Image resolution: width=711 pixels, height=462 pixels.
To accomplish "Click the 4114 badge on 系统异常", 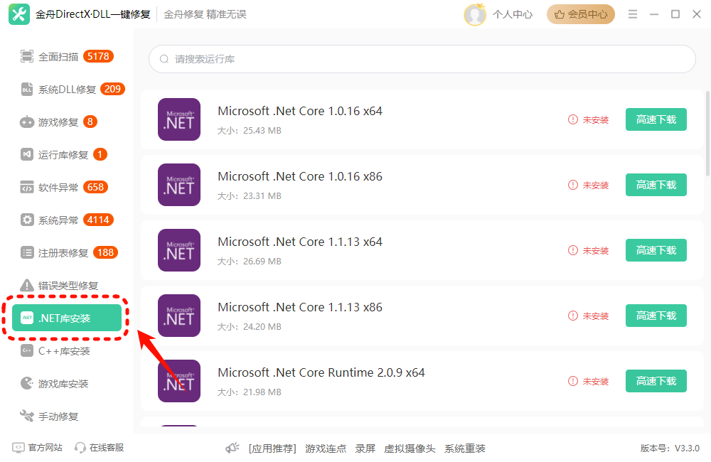I will point(98,220).
